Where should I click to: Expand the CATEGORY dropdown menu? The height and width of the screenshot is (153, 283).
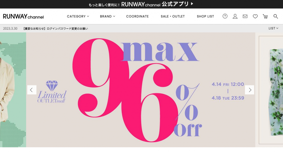[78, 16]
